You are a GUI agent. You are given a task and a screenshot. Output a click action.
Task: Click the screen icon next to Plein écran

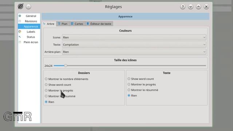20,42
